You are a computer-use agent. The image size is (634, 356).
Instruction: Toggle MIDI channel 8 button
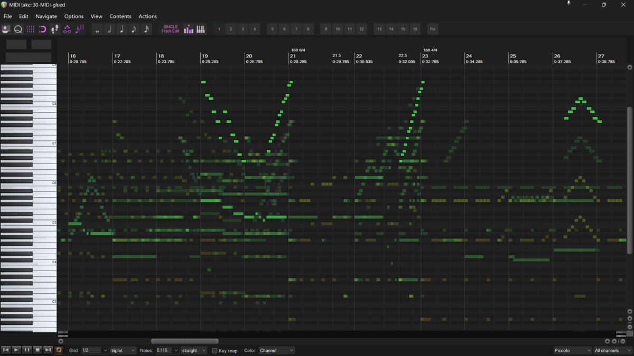click(x=308, y=30)
